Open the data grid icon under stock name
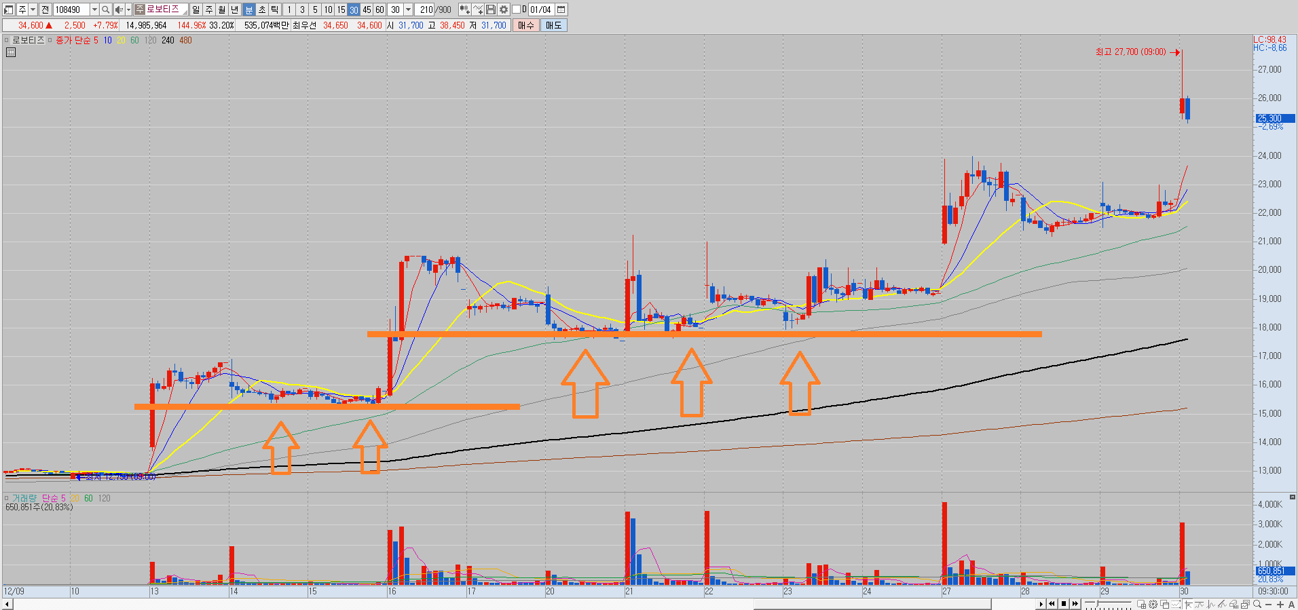This screenshot has width=1298, height=610. pos(11,52)
